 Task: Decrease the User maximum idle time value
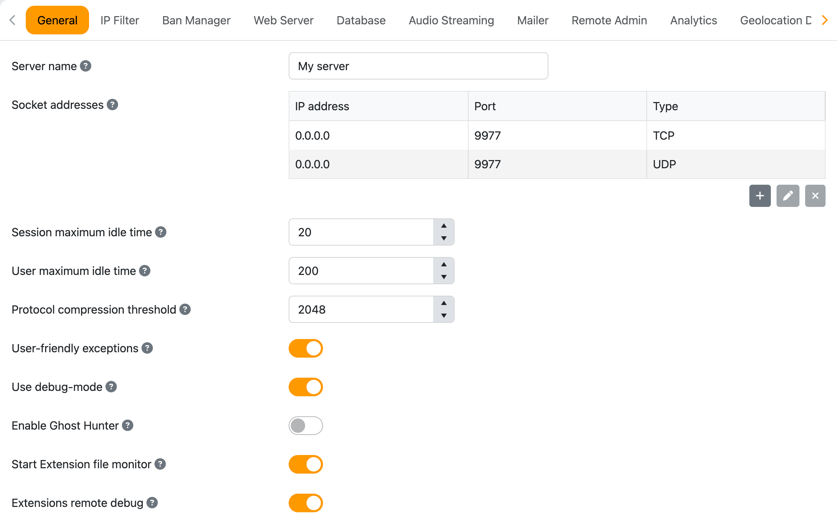[x=444, y=277]
